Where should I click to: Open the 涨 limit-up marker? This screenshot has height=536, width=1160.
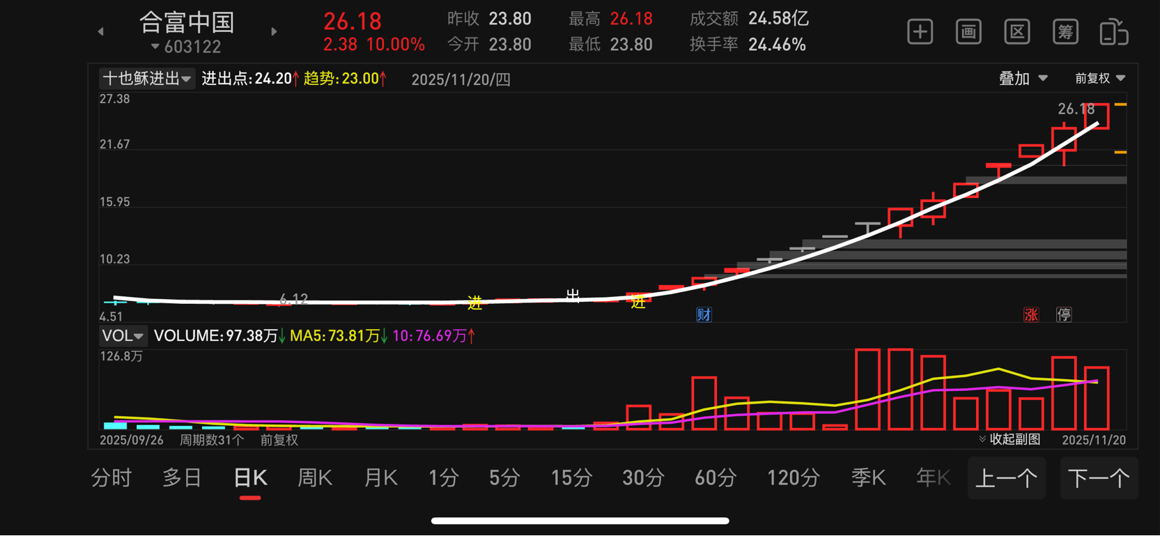click(x=1031, y=314)
